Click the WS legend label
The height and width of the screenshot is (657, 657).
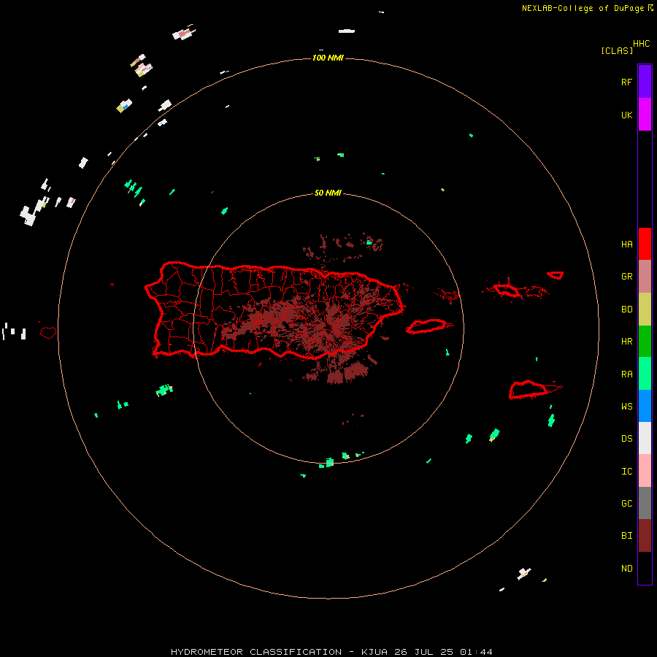coord(626,406)
